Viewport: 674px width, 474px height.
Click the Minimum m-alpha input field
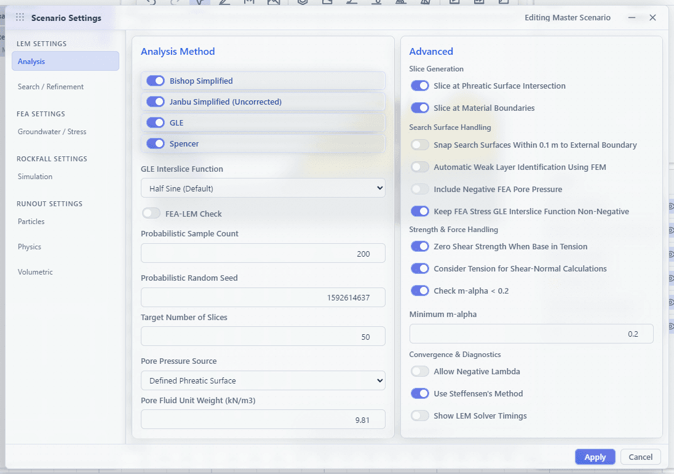531,334
